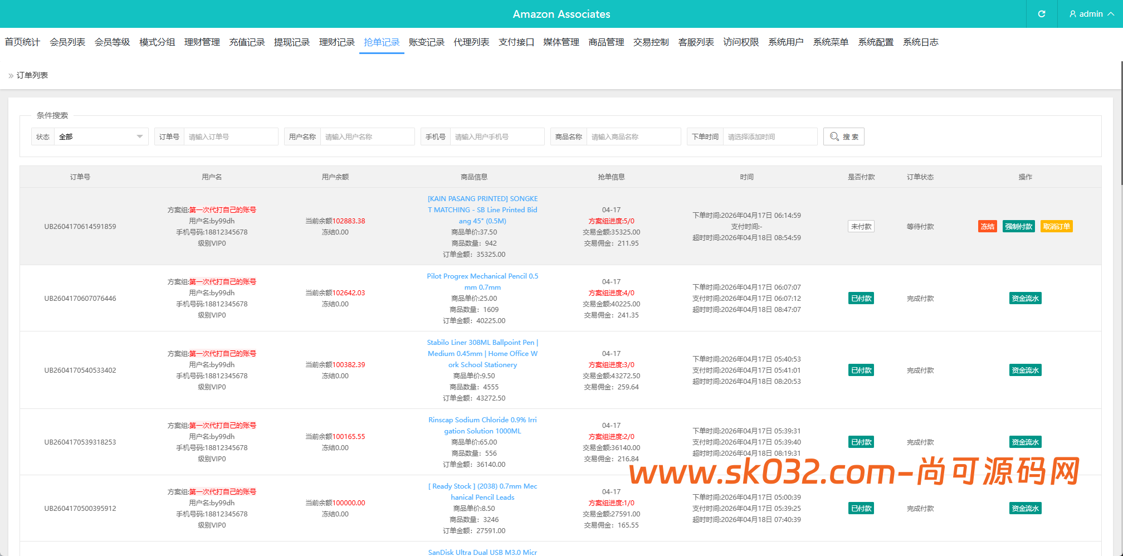Click 强制付款 for order UB2604170614591859
The image size is (1123, 556).
1019,226
